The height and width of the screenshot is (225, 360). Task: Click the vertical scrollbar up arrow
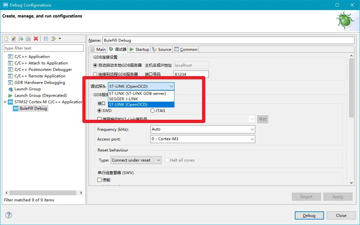(x=351, y=56)
